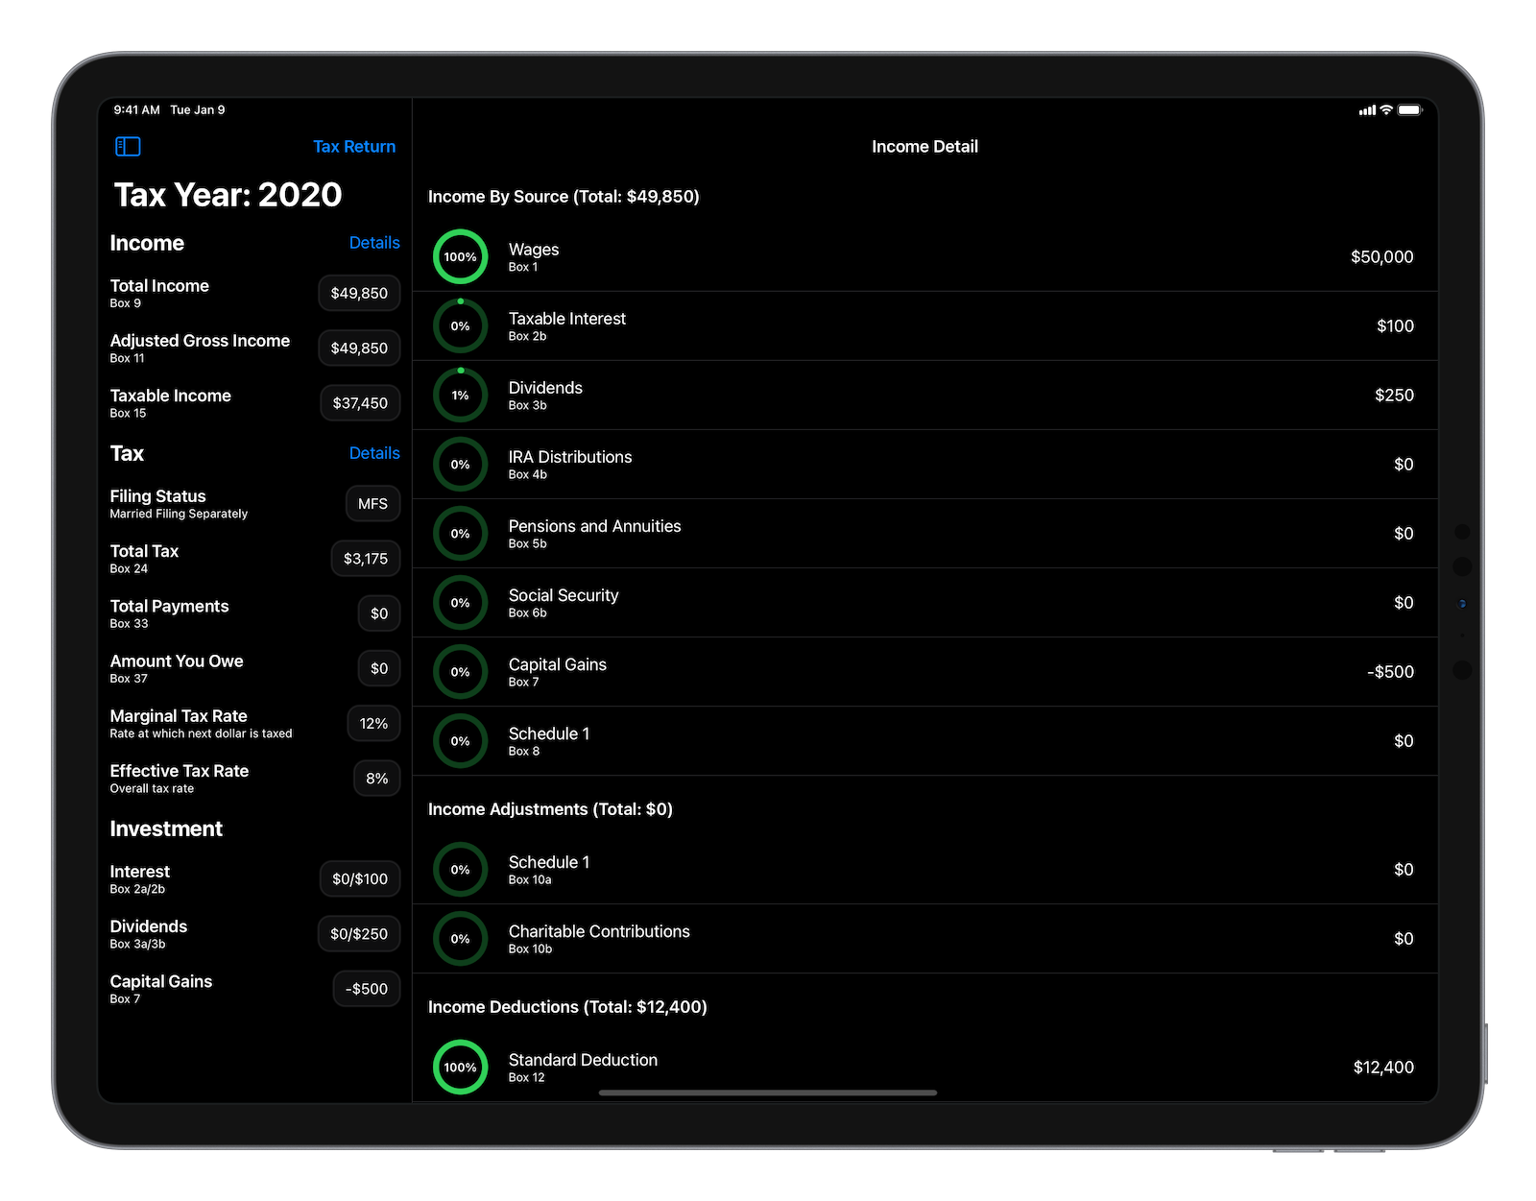Click the Capital Gains amount -$500
The image size is (1536, 1201).
1390,671
